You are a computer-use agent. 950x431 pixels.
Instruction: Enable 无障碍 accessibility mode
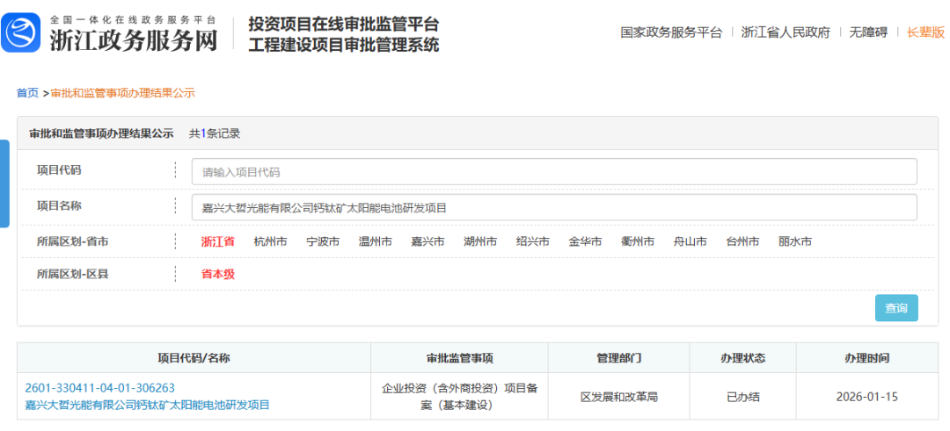coord(868,32)
